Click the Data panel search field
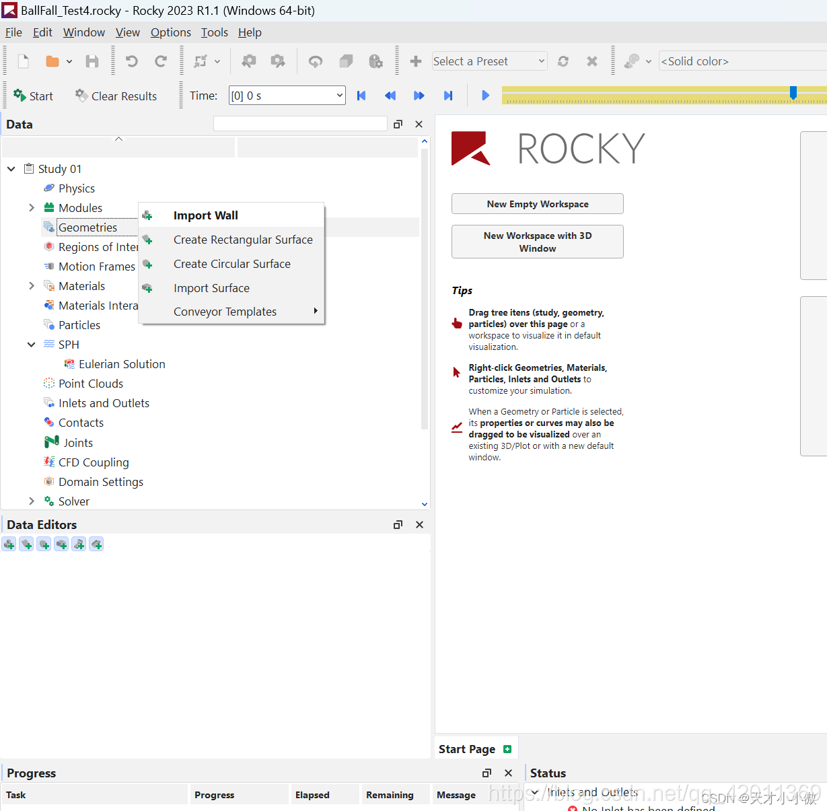827x811 pixels. (300, 124)
